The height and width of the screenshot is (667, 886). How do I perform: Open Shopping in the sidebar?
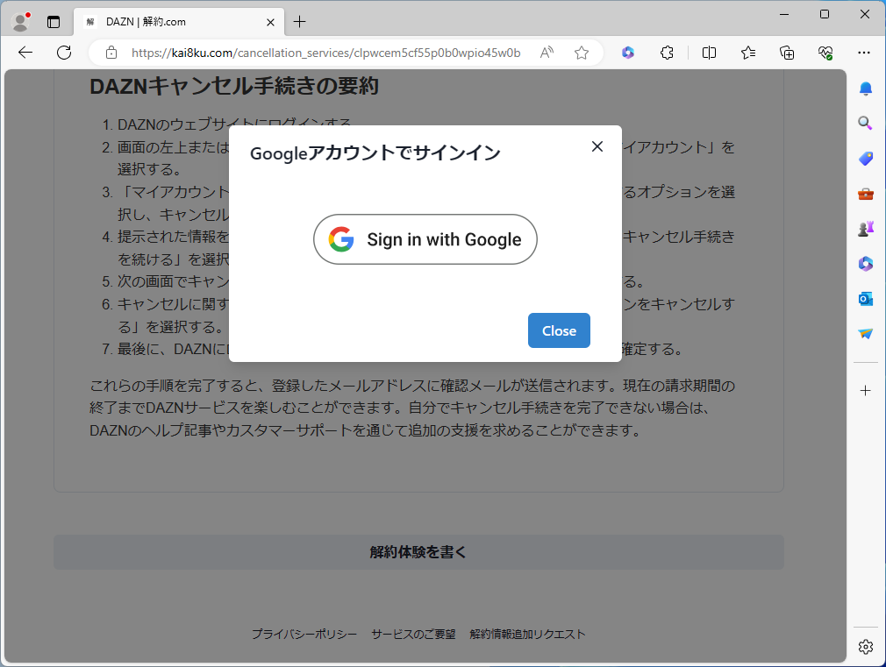(x=865, y=158)
